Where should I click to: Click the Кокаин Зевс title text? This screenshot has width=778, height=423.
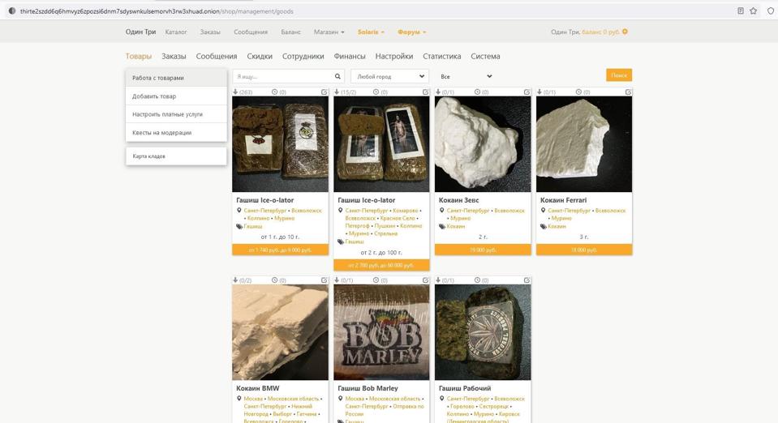[458, 200]
